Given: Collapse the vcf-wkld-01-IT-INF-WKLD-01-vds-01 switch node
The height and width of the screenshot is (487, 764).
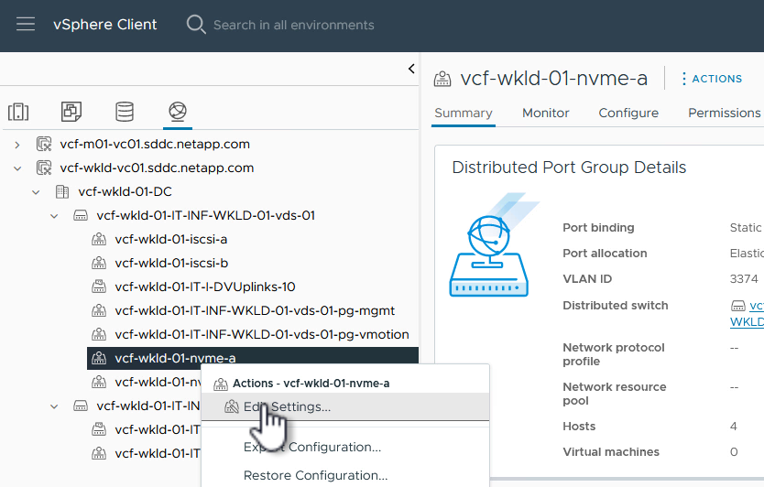Looking at the screenshot, I should 54,216.
